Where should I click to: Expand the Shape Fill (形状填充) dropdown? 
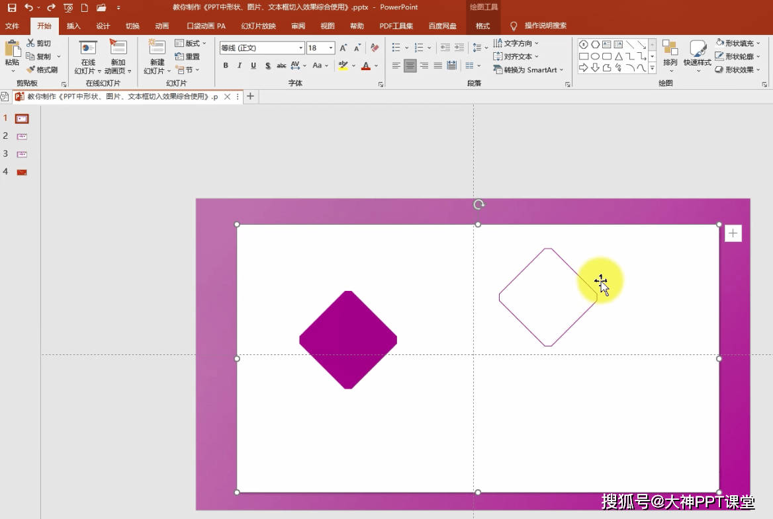point(760,43)
